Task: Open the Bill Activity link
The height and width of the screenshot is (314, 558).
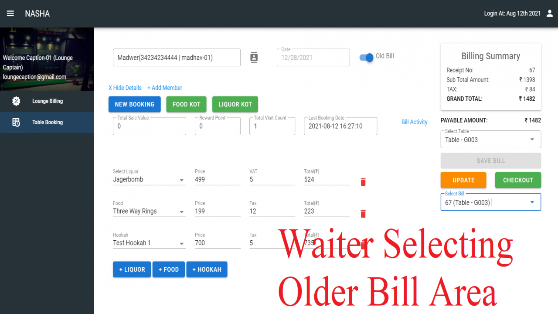Action: (414, 122)
